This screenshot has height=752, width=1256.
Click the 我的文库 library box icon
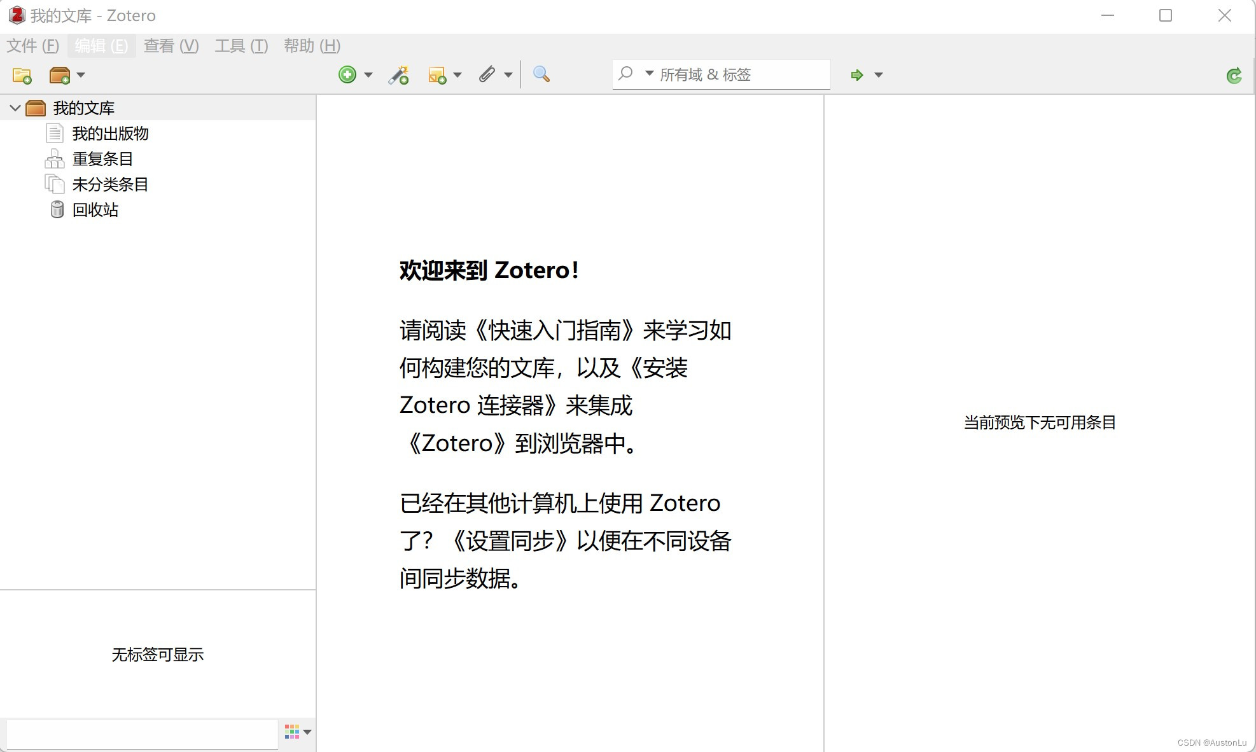pos(36,108)
